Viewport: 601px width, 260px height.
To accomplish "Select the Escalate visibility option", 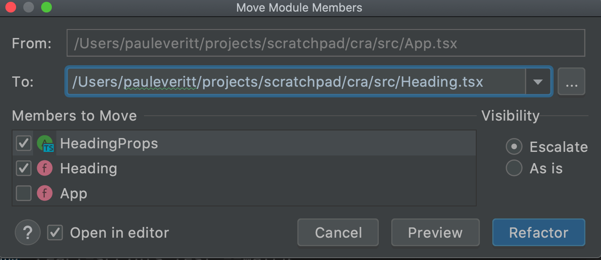I will pos(514,147).
